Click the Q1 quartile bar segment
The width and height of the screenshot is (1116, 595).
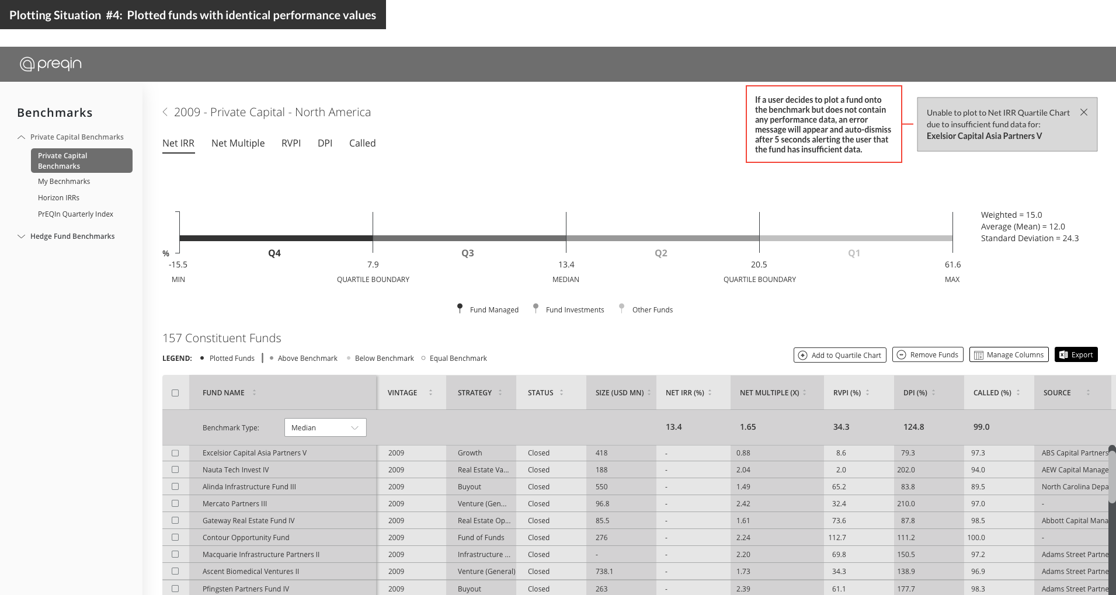(856, 238)
